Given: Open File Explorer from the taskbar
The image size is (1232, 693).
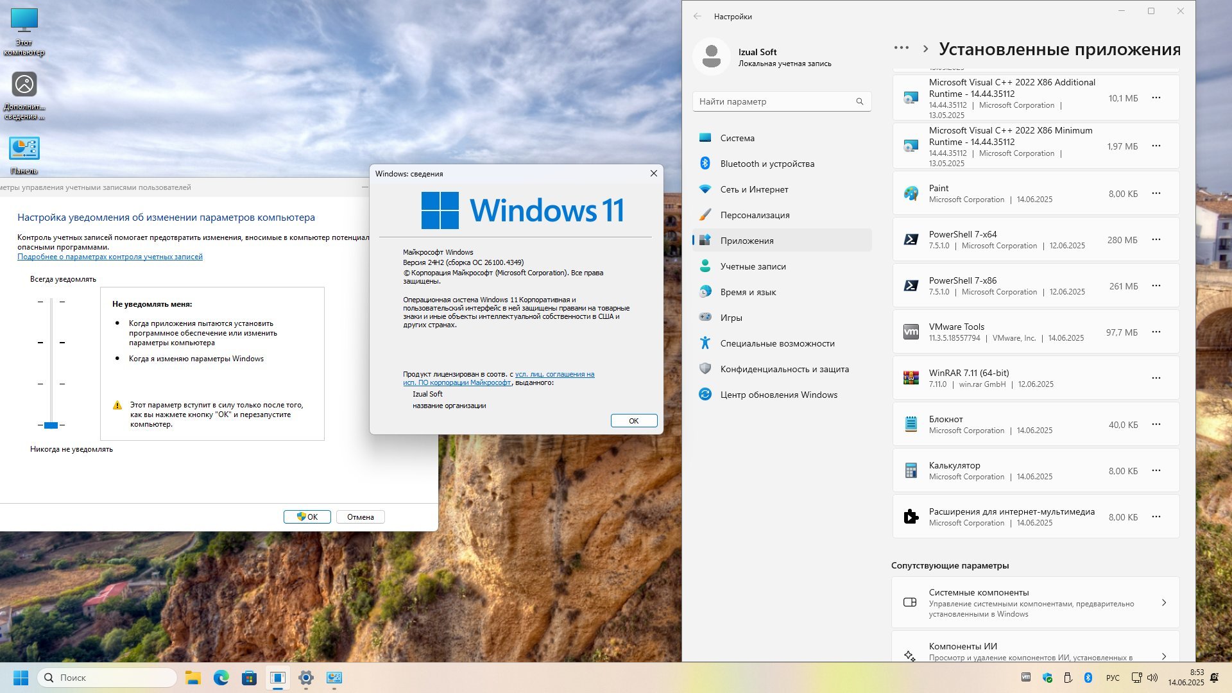Looking at the screenshot, I should click(193, 678).
